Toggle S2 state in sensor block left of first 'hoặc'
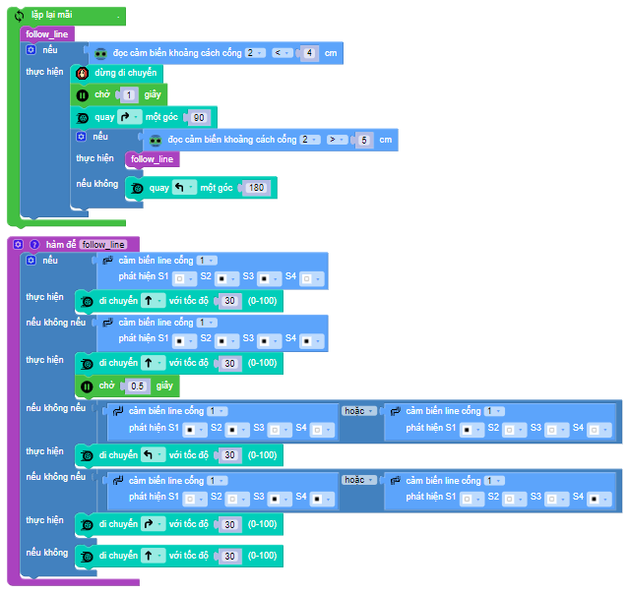Viewport: 628px width, 593px height. tap(237, 430)
